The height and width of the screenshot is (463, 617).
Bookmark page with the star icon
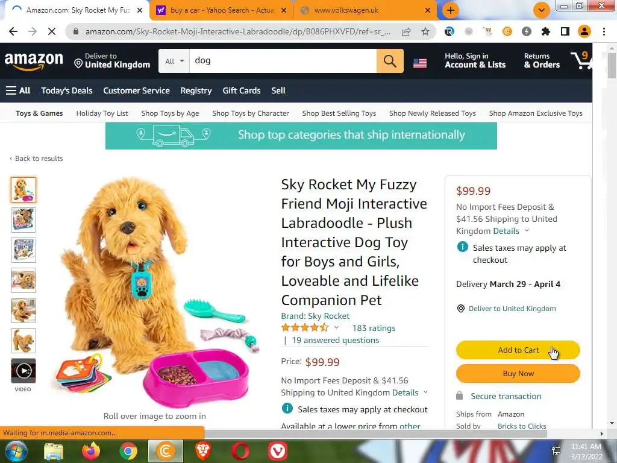425,31
